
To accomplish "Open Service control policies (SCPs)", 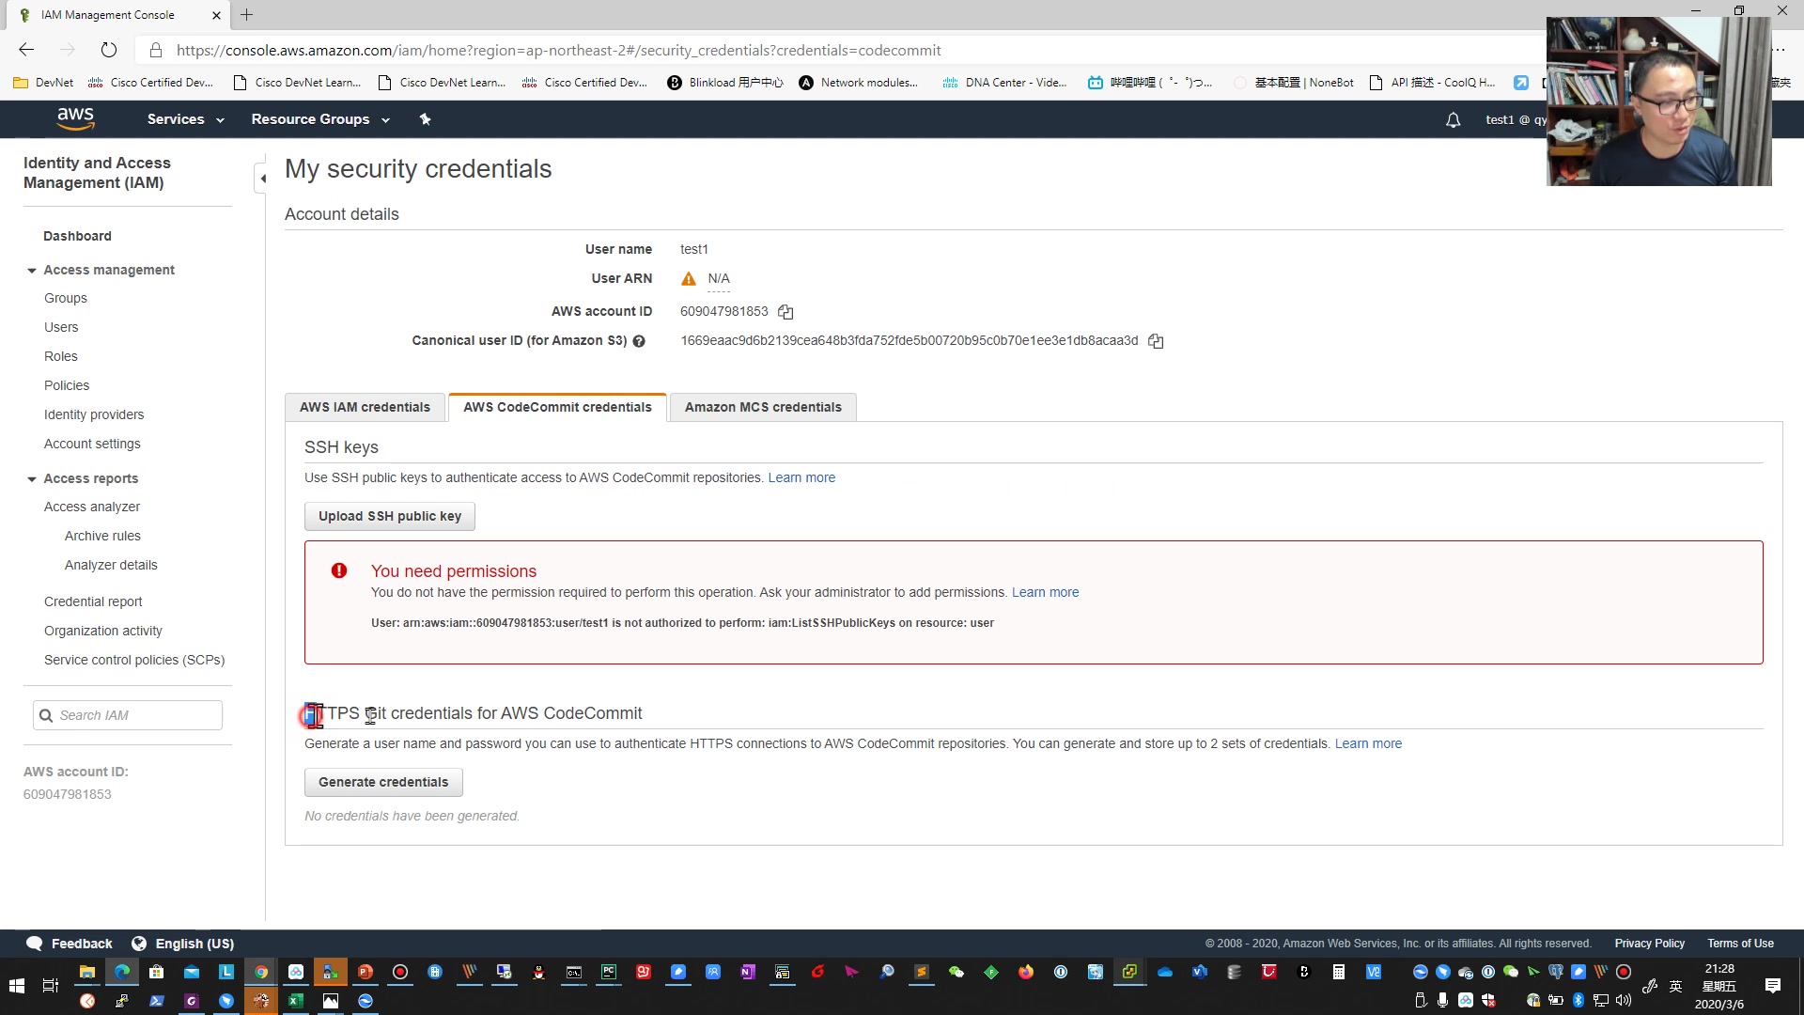I will point(134,660).
